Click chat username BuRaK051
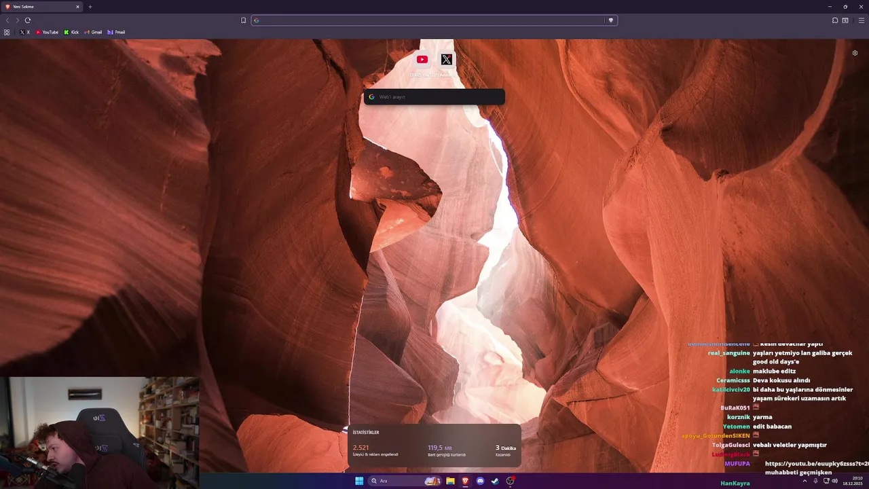 (x=735, y=408)
